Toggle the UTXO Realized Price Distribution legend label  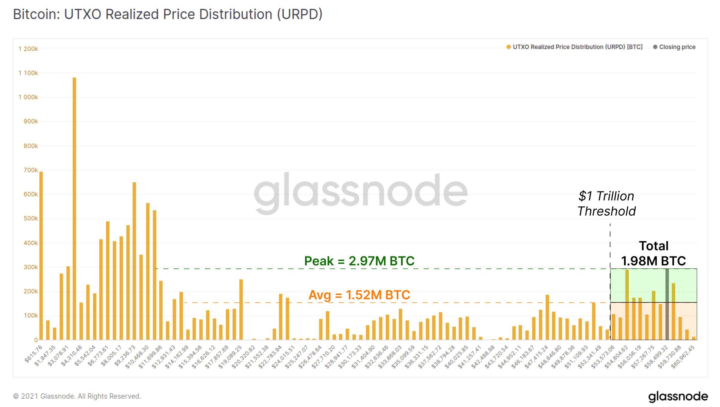(577, 47)
